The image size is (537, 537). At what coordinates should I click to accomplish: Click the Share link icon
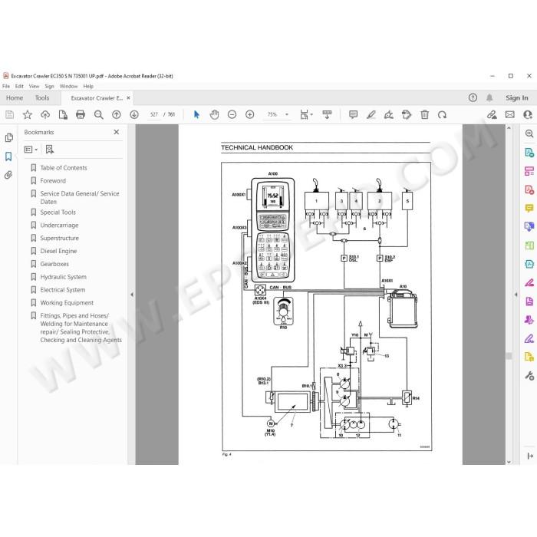492,115
